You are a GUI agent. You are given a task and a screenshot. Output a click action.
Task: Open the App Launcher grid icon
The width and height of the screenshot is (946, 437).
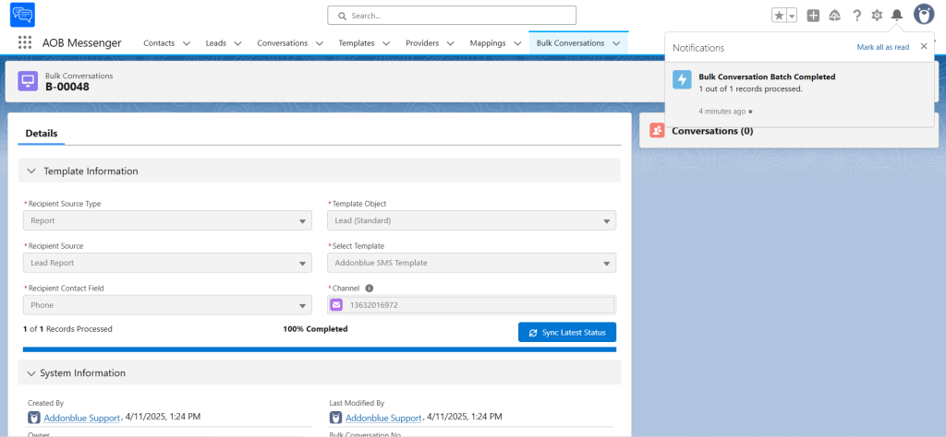(25, 42)
